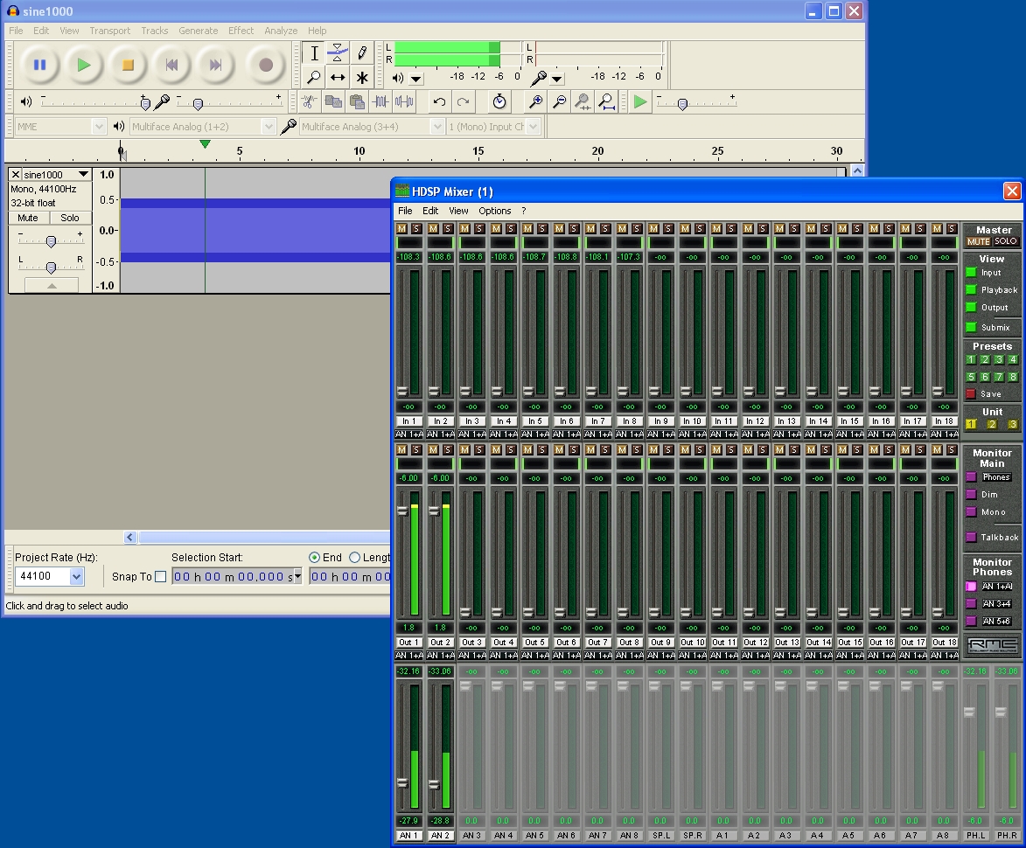Toggle the Output view in HDSP Mixer
This screenshot has height=848, width=1026.
pyautogui.click(x=971, y=308)
